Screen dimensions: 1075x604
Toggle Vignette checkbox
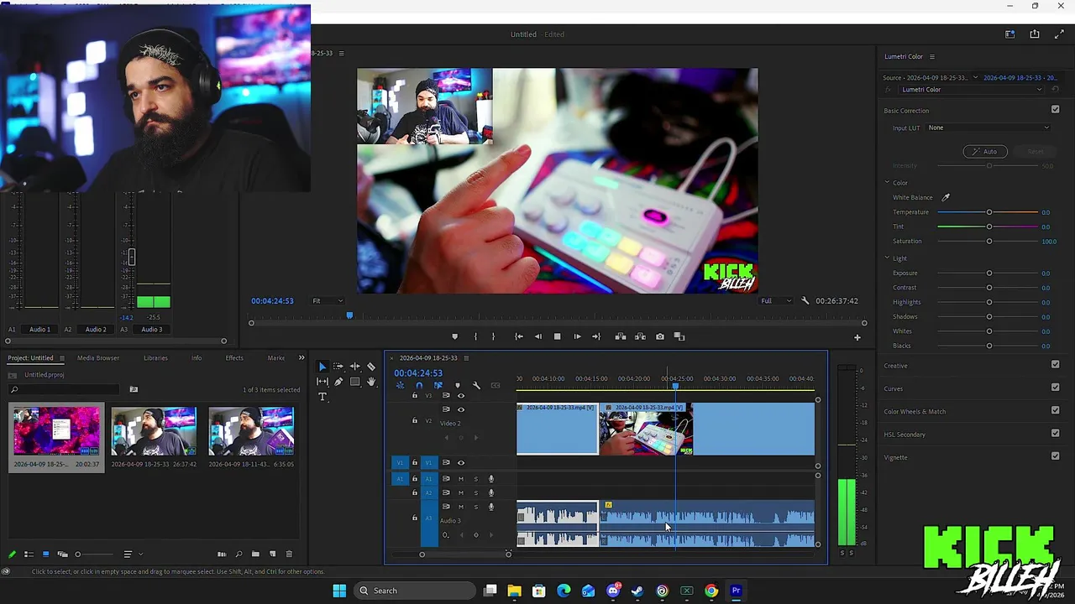1055,456
